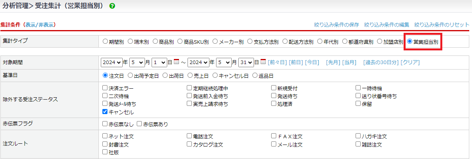The image size is (472, 159).
Task: Check the 発送メール待ち excluded status
Action: pyautogui.click(x=105, y=104)
